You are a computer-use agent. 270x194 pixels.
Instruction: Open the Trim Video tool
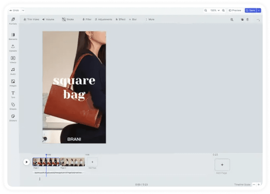pos(31,19)
